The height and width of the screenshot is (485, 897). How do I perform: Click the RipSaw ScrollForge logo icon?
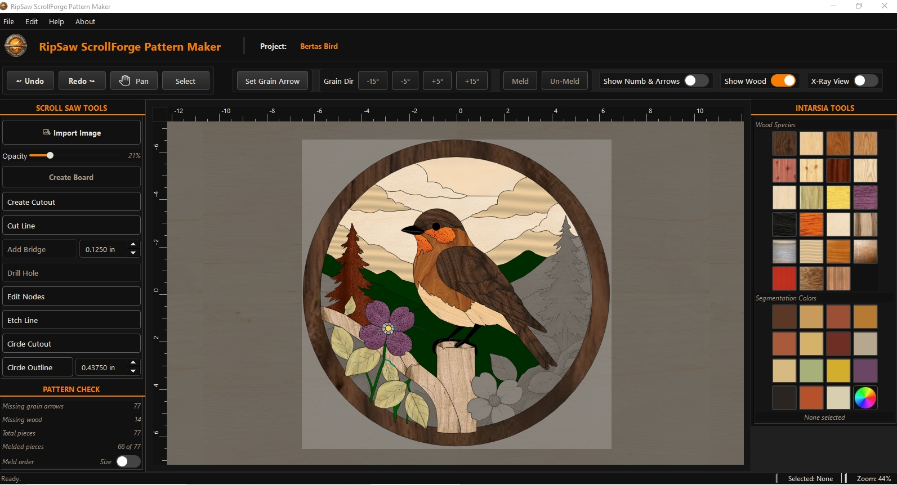16,46
